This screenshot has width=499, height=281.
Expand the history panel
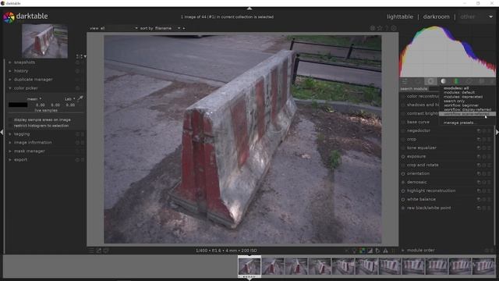pos(10,71)
